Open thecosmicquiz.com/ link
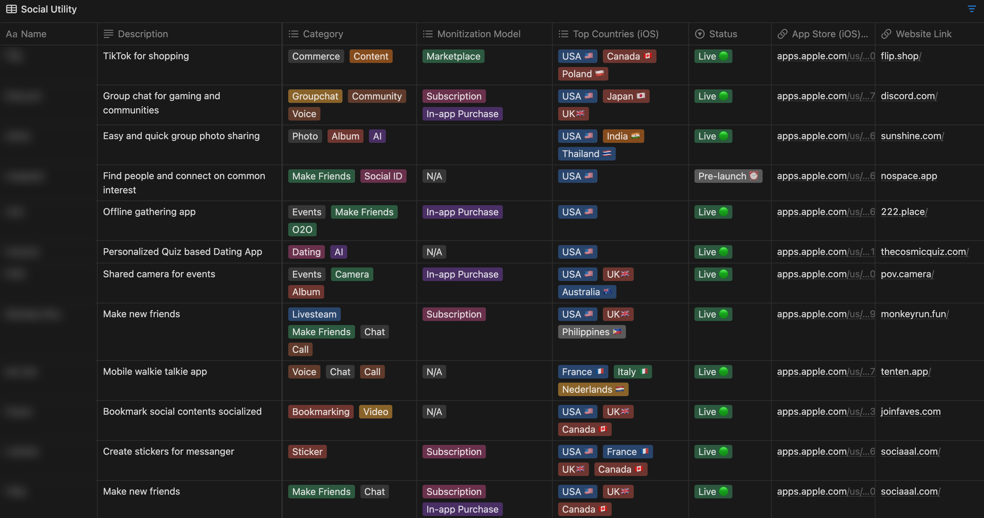984x518 pixels. coord(924,252)
